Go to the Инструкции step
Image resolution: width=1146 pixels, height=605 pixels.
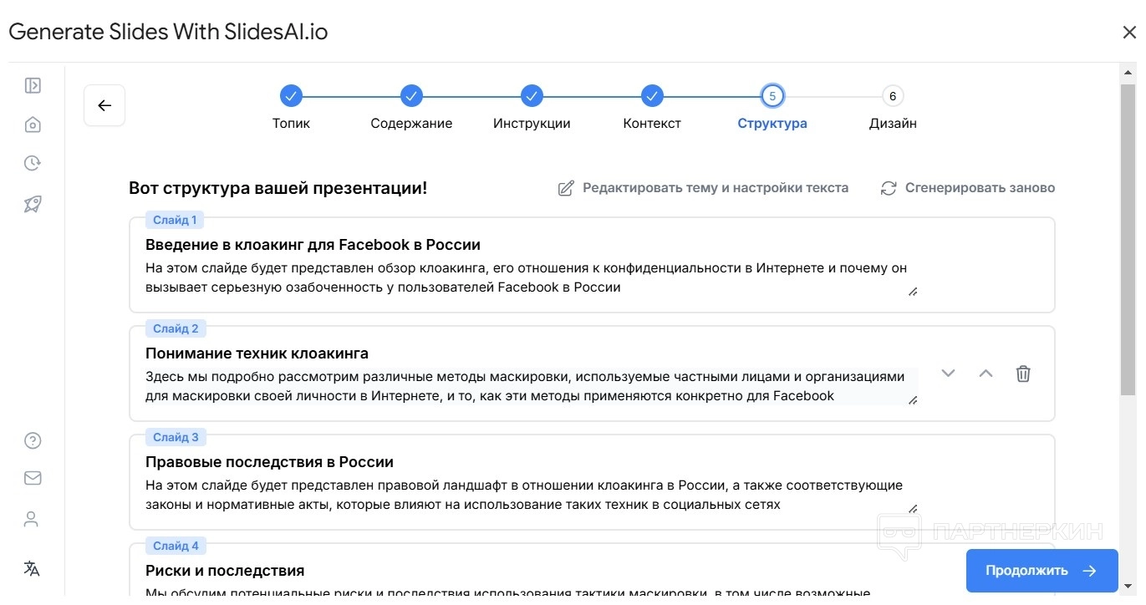(532, 109)
